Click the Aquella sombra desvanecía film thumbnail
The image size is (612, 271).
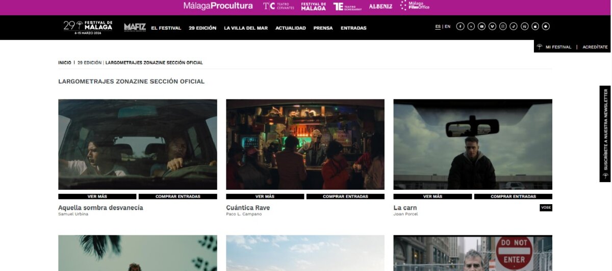click(x=138, y=144)
